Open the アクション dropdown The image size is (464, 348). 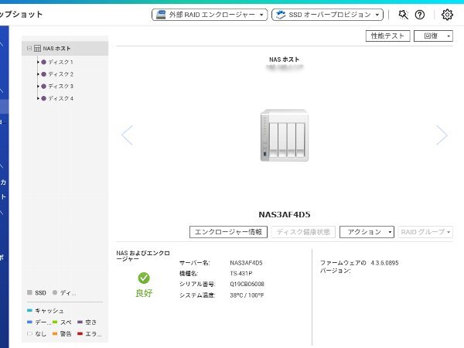pyautogui.click(x=367, y=232)
